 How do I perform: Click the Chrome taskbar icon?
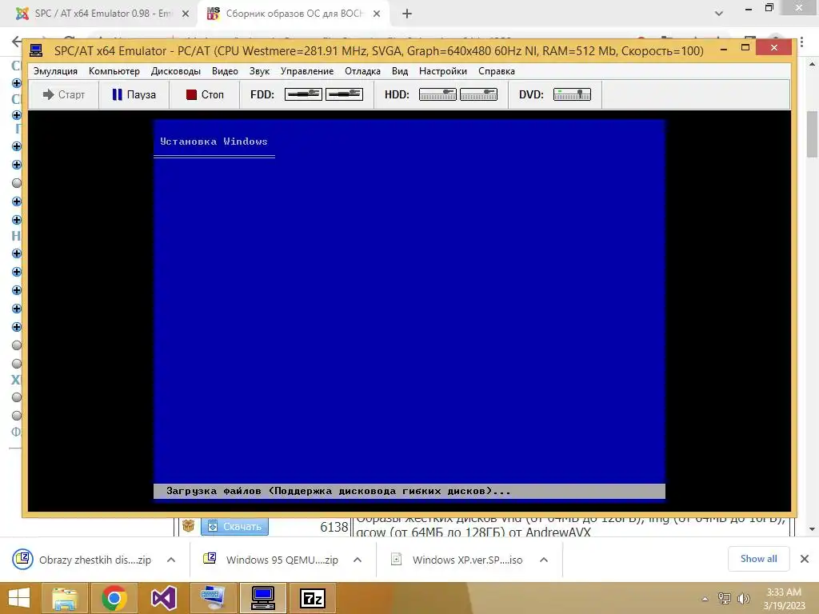pyautogui.click(x=114, y=598)
